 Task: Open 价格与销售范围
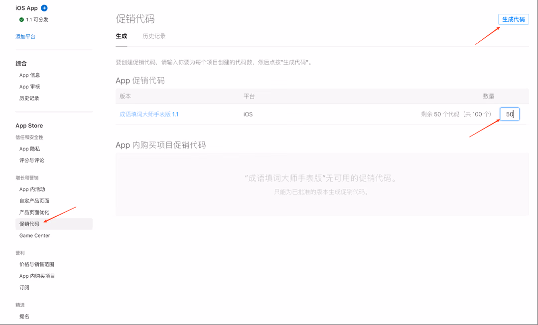(37, 264)
